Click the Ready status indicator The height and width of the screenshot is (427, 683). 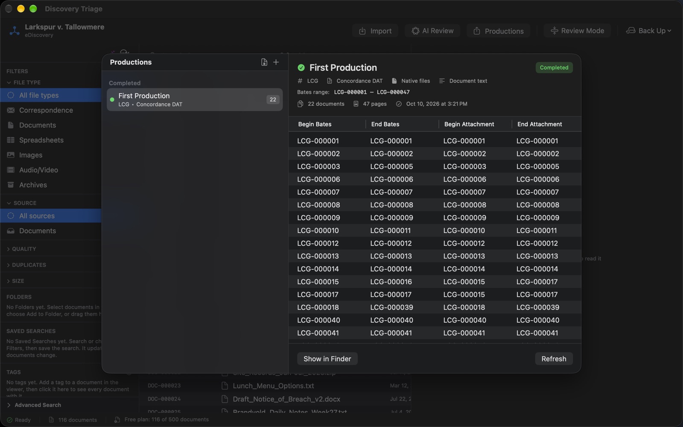19,420
